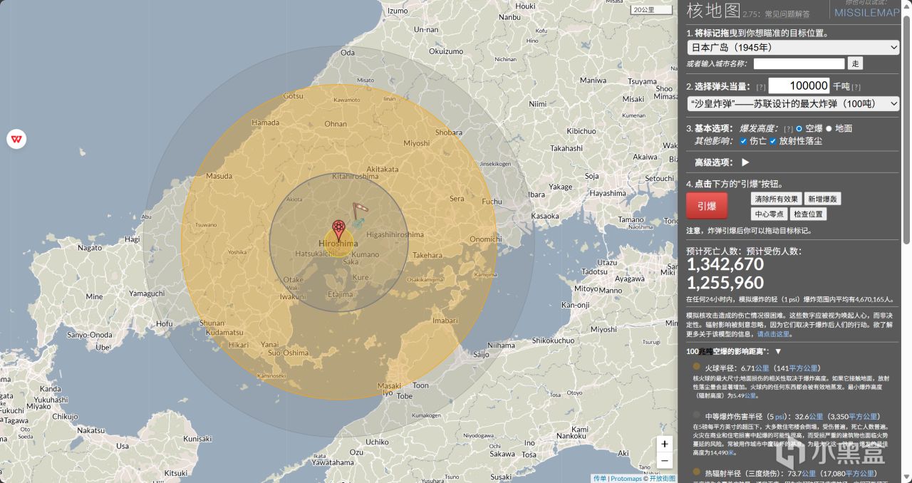The image size is (912, 483).
Task: Toggle the 伤亡 casualties checkbox
Action: point(744,141)
